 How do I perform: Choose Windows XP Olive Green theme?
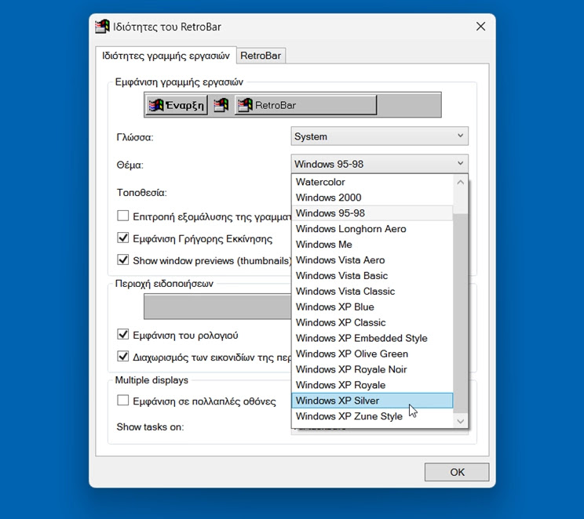pos(372,354)
